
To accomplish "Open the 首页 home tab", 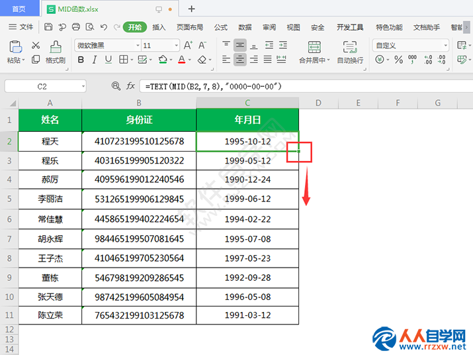I will pos(19,9).
